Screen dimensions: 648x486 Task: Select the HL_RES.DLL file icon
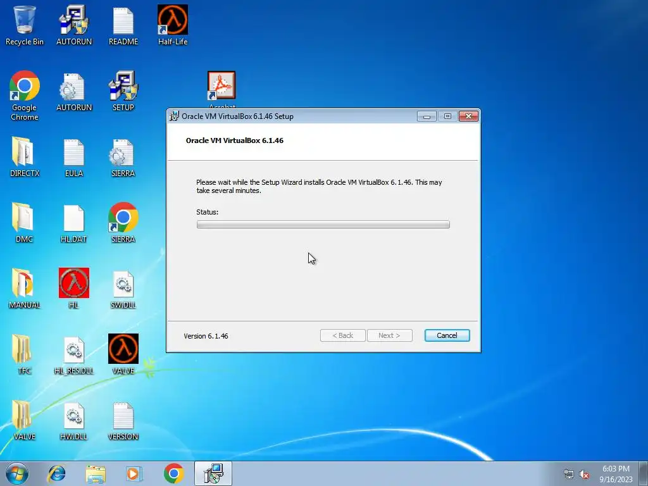coord(74,356)
